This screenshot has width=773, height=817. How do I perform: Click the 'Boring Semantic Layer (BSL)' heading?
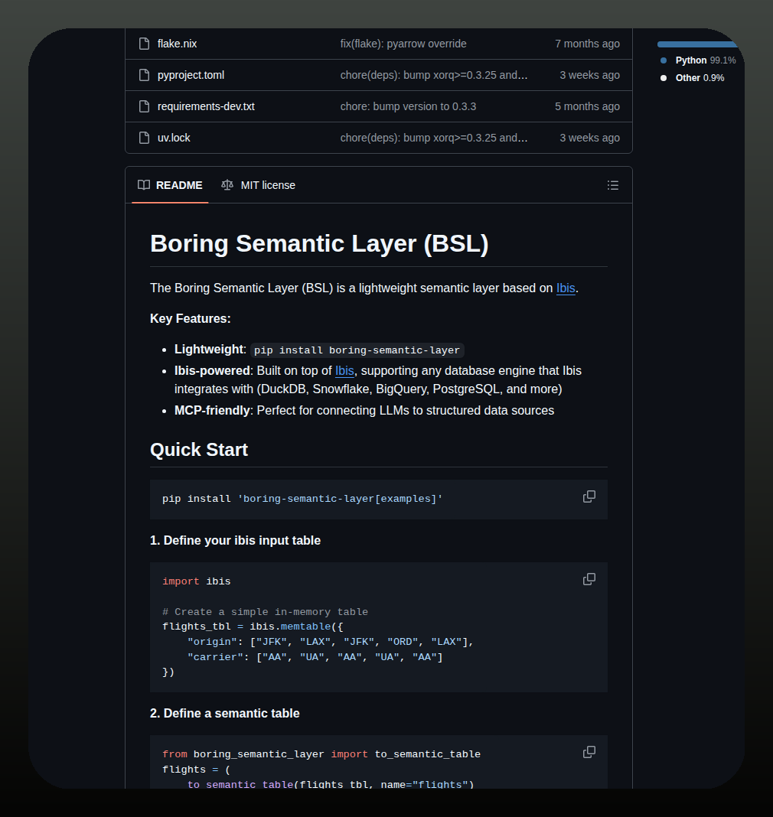click(x=319, y=243)
